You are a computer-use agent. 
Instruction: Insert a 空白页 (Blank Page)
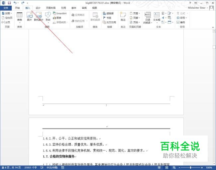click(x=7, y=18)
